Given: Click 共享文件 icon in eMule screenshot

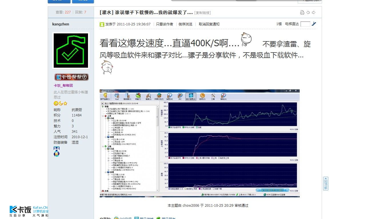Looking at the screenshot, I should tap(159, 97).
